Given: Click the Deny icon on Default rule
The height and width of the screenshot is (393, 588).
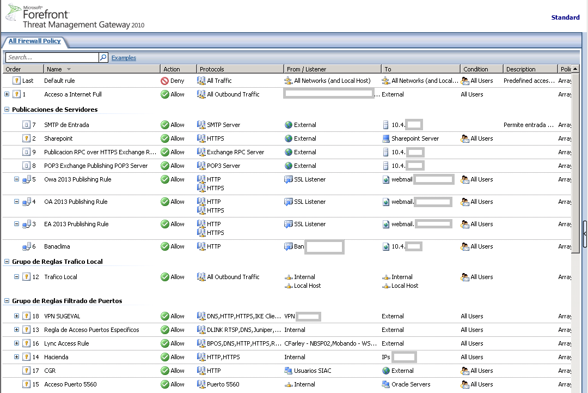Looking at the screenshot, I should (x=164, y=81).
